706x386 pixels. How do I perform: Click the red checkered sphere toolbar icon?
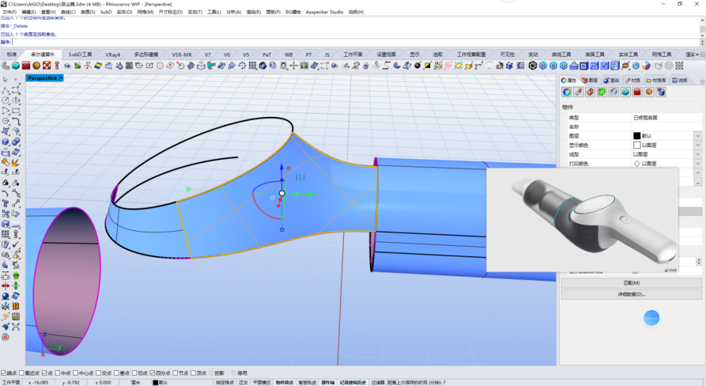click(x=47, y=66)
